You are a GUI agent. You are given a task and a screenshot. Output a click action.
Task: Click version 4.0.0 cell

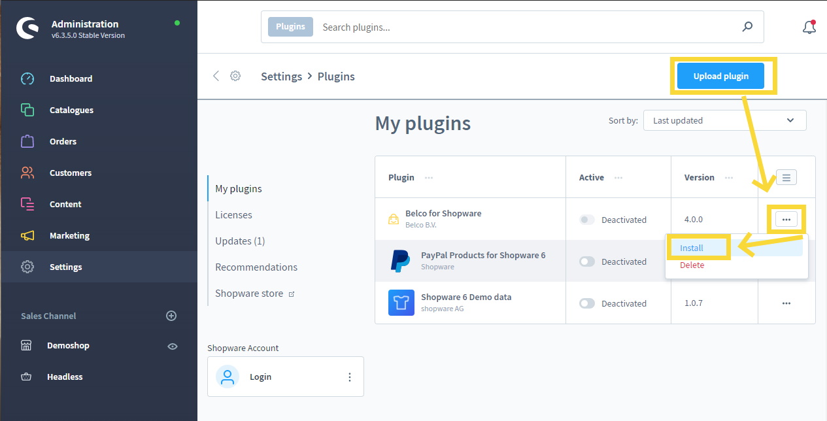694,220
